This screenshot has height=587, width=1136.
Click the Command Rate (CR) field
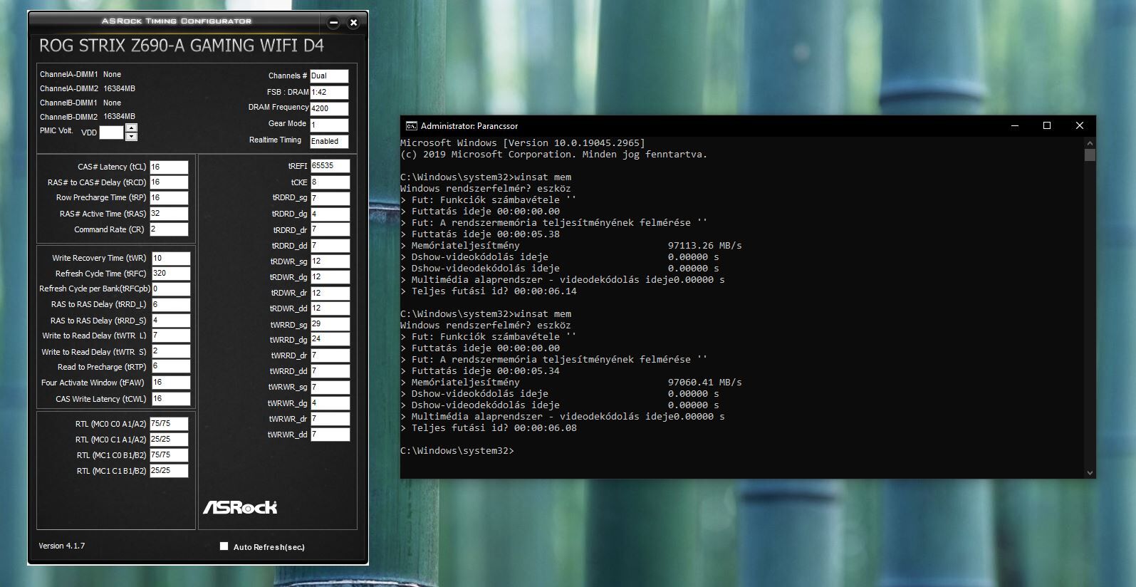tap(169, 229)
